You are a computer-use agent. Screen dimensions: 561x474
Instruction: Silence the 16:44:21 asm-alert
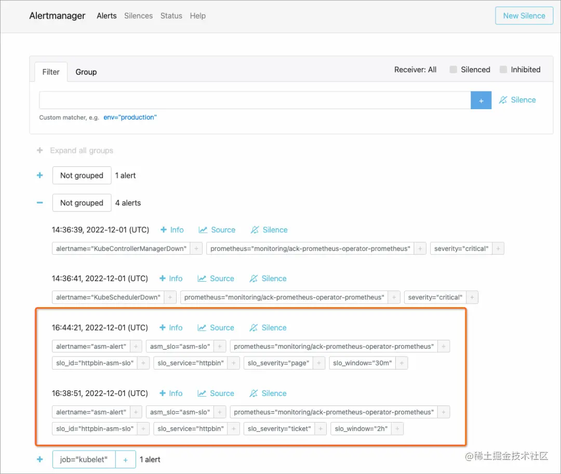coord(268,327)
